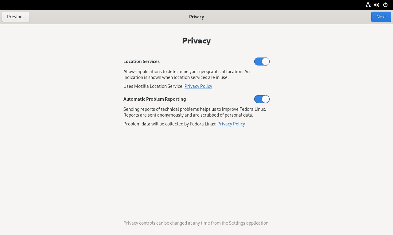Click the wired network icon in top bar
Viewport: 393px width, 235px height.
coord(368,5)
